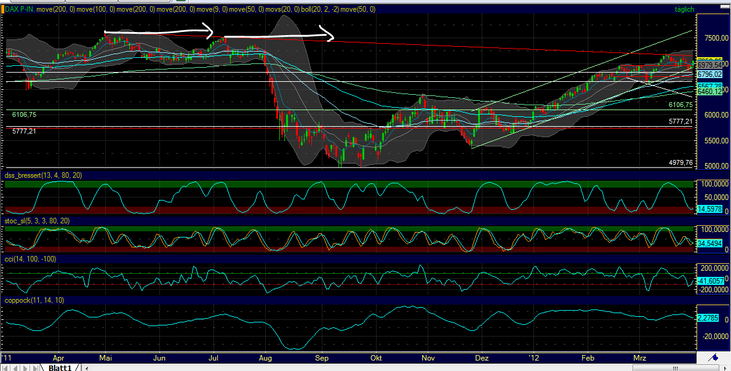Click the 6460,12 price tag
This screenshot has height=371, width=731.
[709, 92]
